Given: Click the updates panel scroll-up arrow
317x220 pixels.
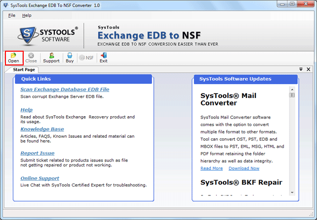Looking at the screenshot, I should (x=292, y=90).
